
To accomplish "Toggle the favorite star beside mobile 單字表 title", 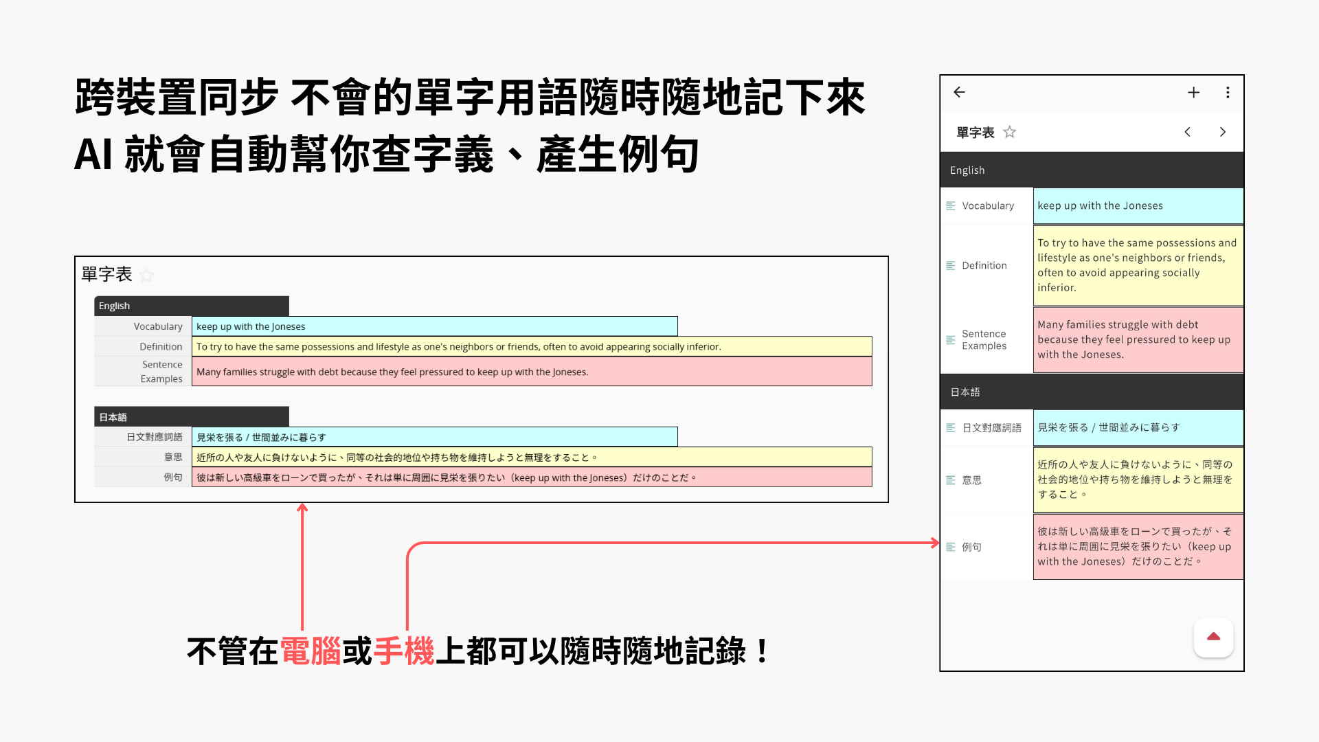I will (1010, 132).
